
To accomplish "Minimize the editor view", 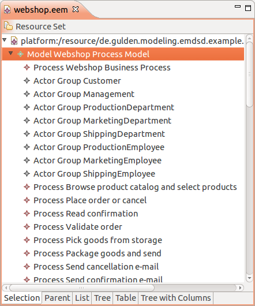I will (x=238, y=6).
